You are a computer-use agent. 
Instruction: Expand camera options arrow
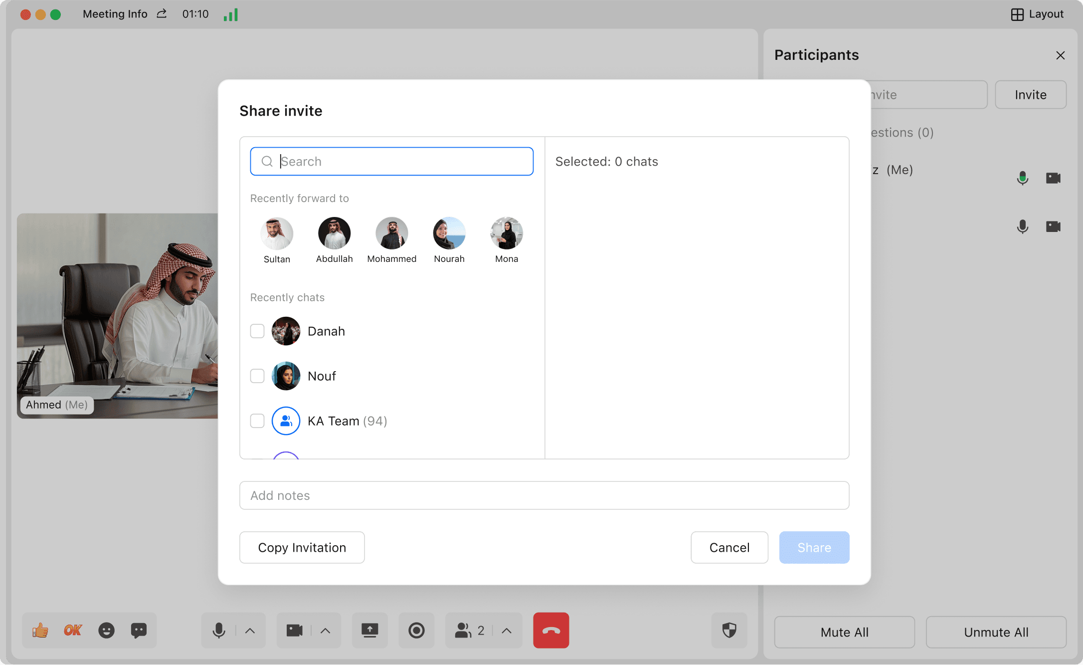pyautogui.click(x=325, y=631)
